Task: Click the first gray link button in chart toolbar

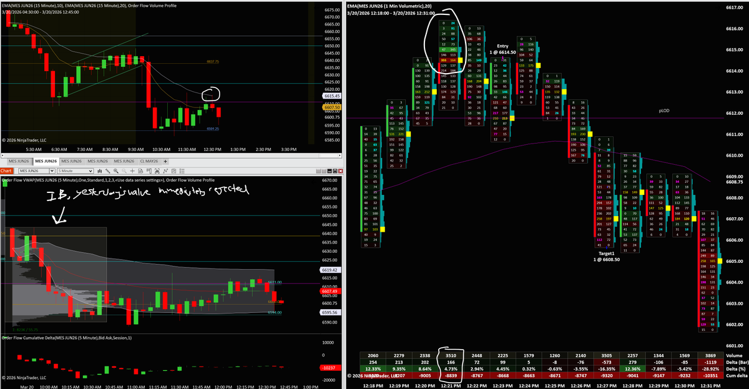Action: pos(319,170)
